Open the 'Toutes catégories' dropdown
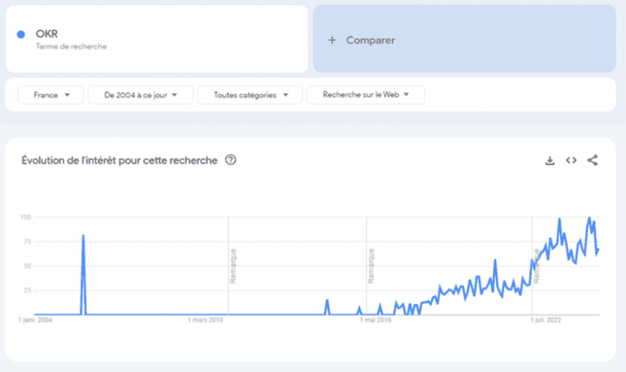The height and width of the screenshot is (372, 626). [249, 95]
